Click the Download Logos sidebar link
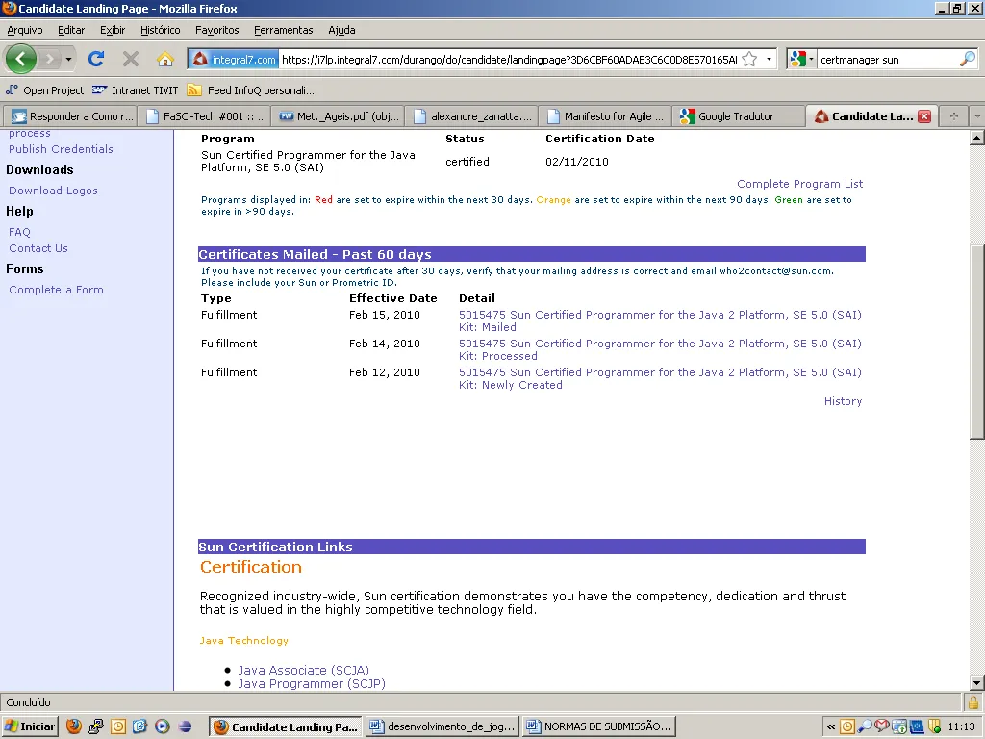This screenshot has height=739, width=985. (x=54, y=191)
